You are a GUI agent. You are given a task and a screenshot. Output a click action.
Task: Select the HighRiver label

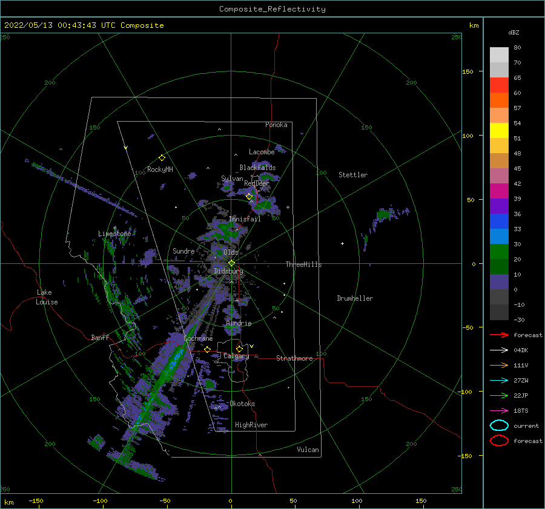point(251,425)
